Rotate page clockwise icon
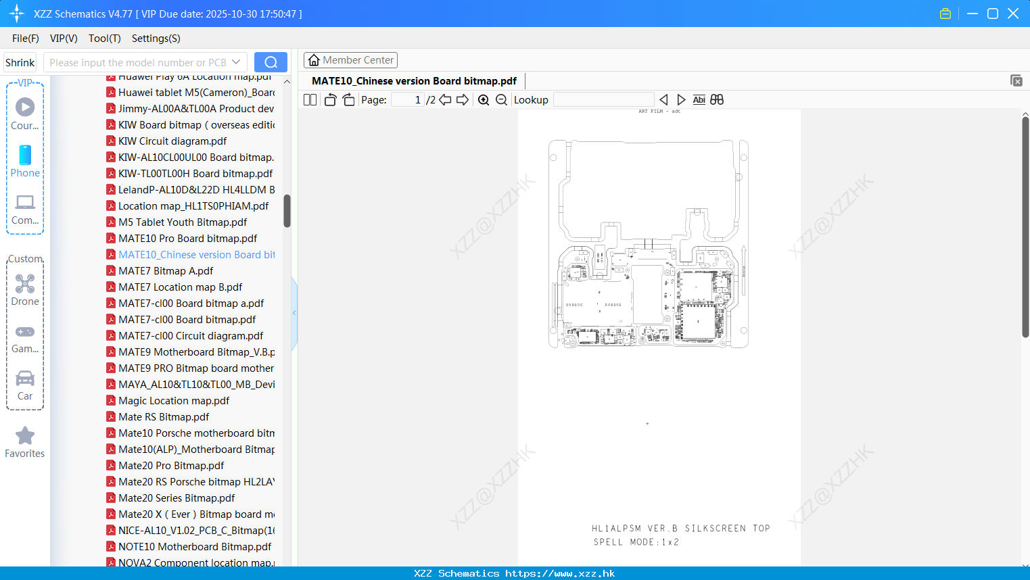 click(x=348, y=99)
